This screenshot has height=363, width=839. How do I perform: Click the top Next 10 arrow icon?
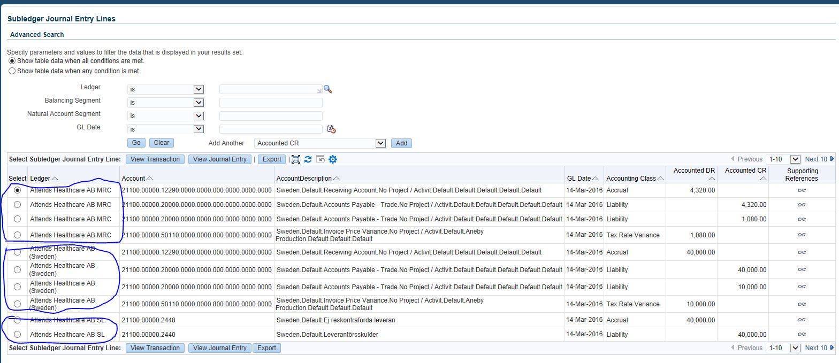tap(832, 159)
